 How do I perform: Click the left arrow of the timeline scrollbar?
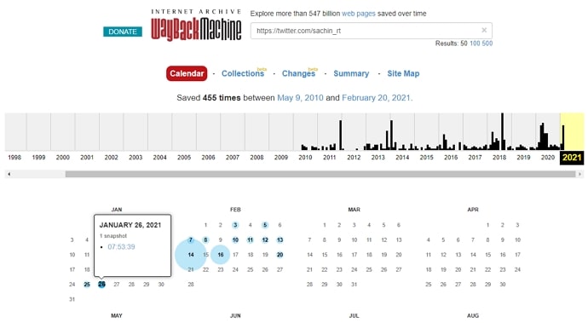(x=9, y=174)
